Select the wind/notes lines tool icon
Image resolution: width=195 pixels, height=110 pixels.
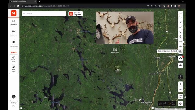[180, 41]
